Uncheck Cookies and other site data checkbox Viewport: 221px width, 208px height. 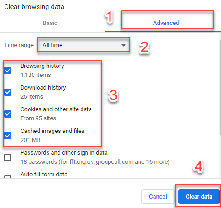point(8,114)
